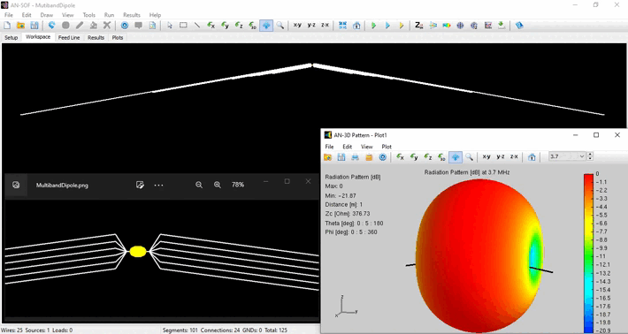The height and width of the screenshot is (334, 628).
Task: Click the download arrow export icon
Action: pyautogui.click(x=502, y=26)
